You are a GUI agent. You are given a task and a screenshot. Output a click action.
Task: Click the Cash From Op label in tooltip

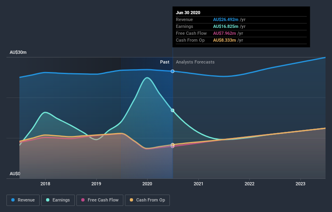tap(190, 40)
